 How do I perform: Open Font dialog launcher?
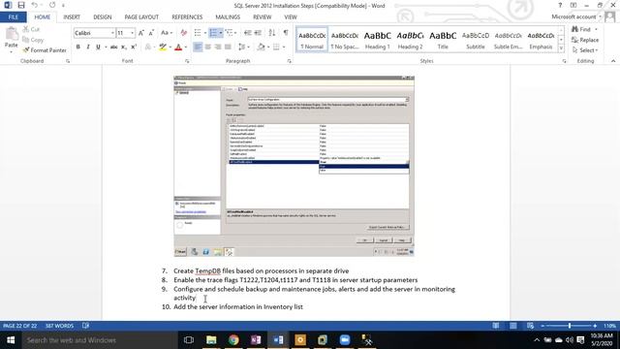click(187, 61)
